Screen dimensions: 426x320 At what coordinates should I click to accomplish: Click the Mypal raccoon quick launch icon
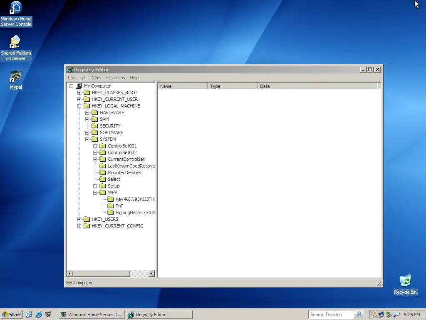[x=48, y=315]
